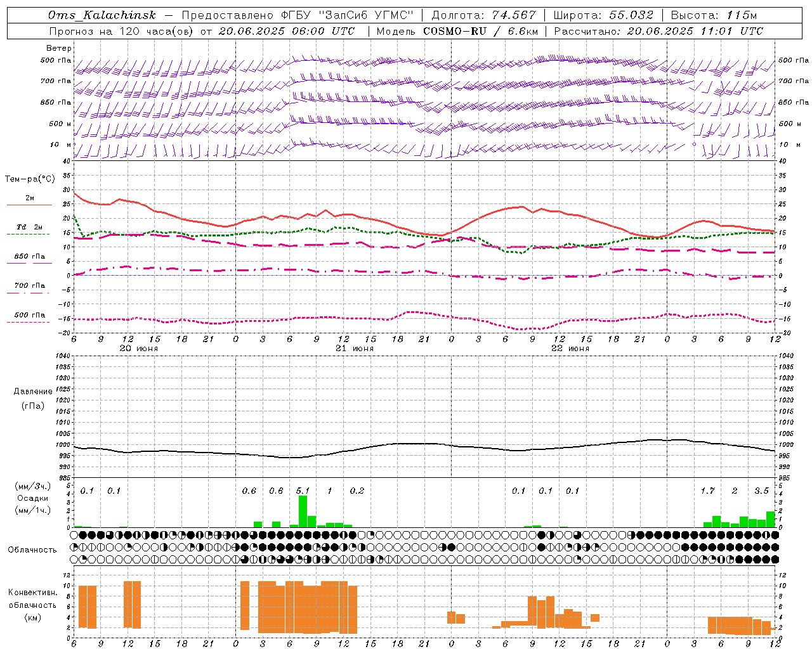Click the 21 июня date label
Screen dimensions: 812x649
[x=355, y=349]
